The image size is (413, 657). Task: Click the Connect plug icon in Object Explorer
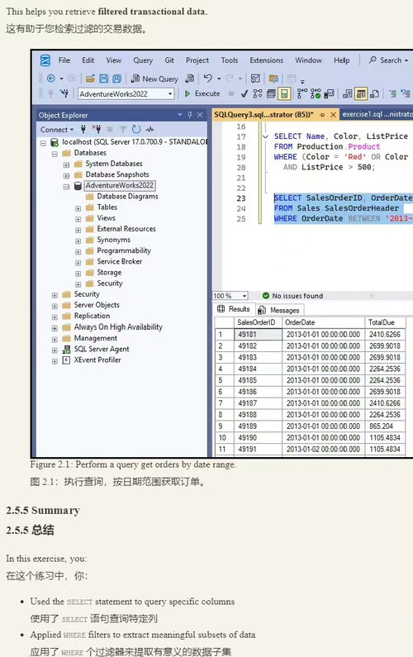tap(83, 129)
